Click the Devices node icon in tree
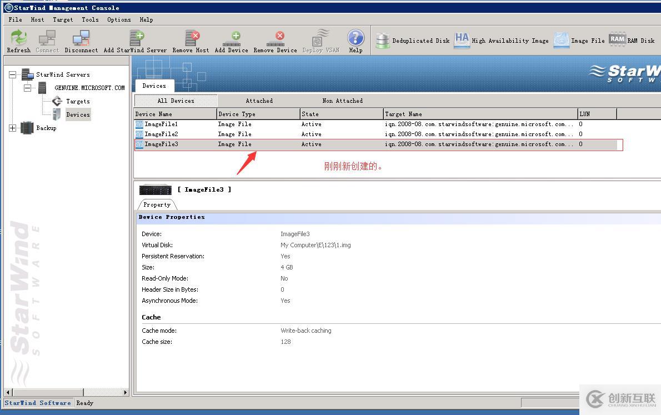The image size is (661, 415). (x=57, y=114)
